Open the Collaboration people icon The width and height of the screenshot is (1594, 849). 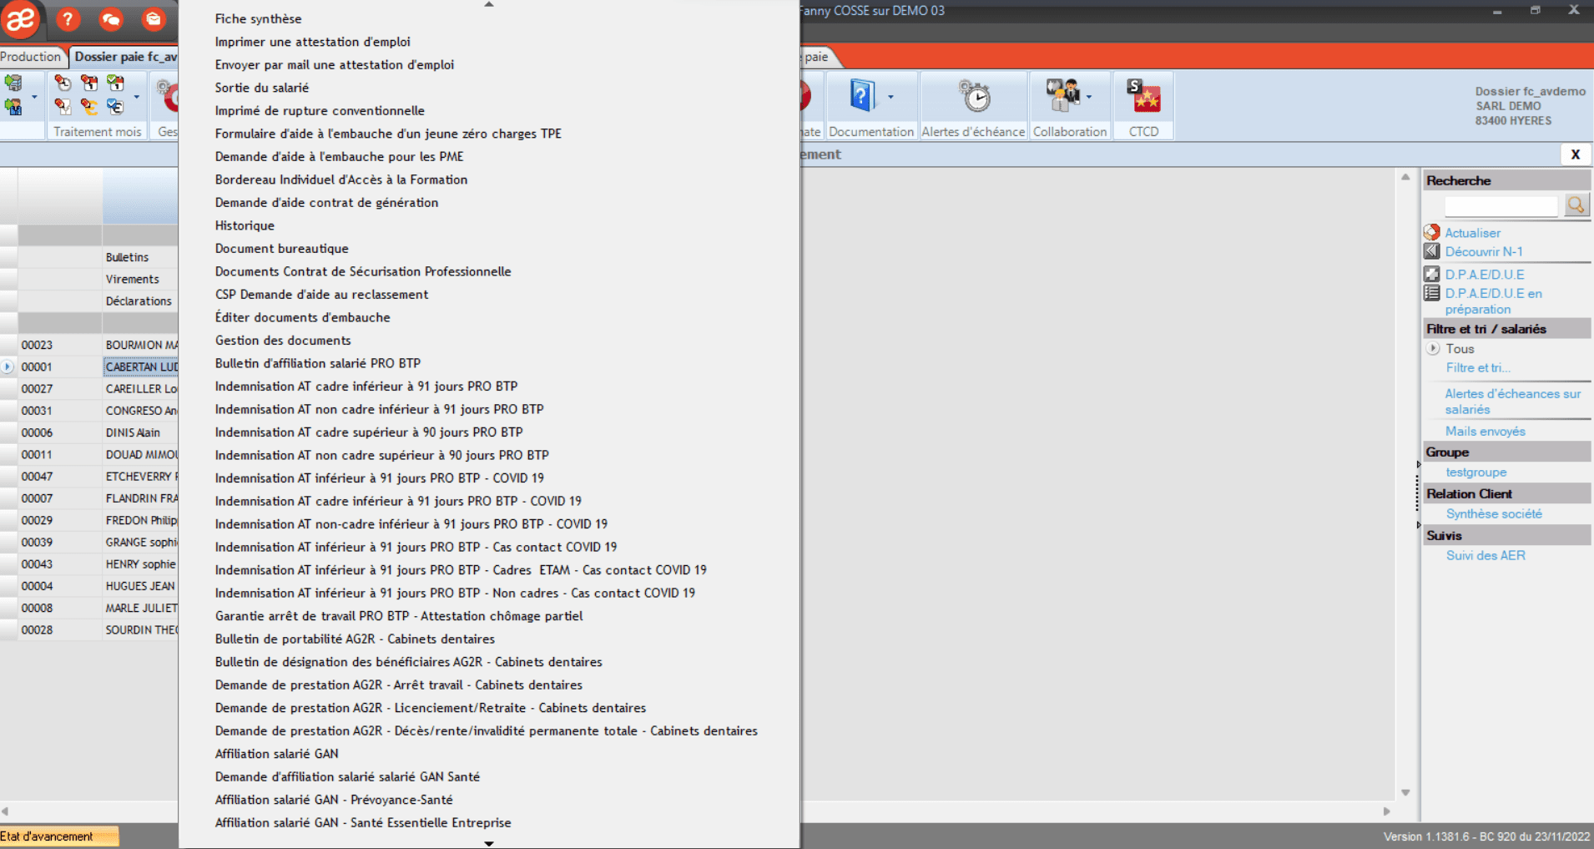coord(1063,95)
